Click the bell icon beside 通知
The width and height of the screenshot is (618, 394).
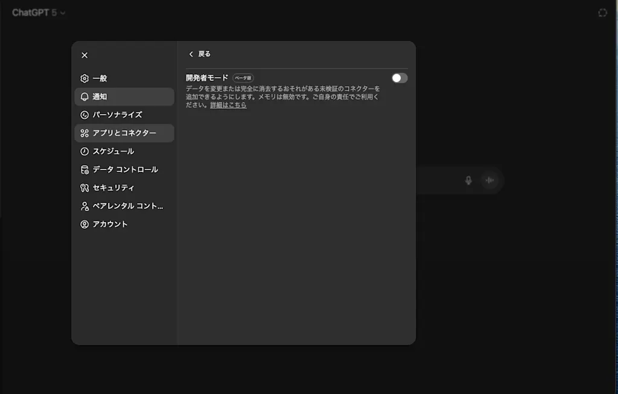coord(84,97)
